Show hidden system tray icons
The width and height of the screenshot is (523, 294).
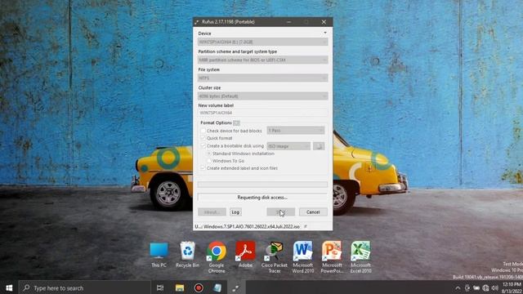458,288
